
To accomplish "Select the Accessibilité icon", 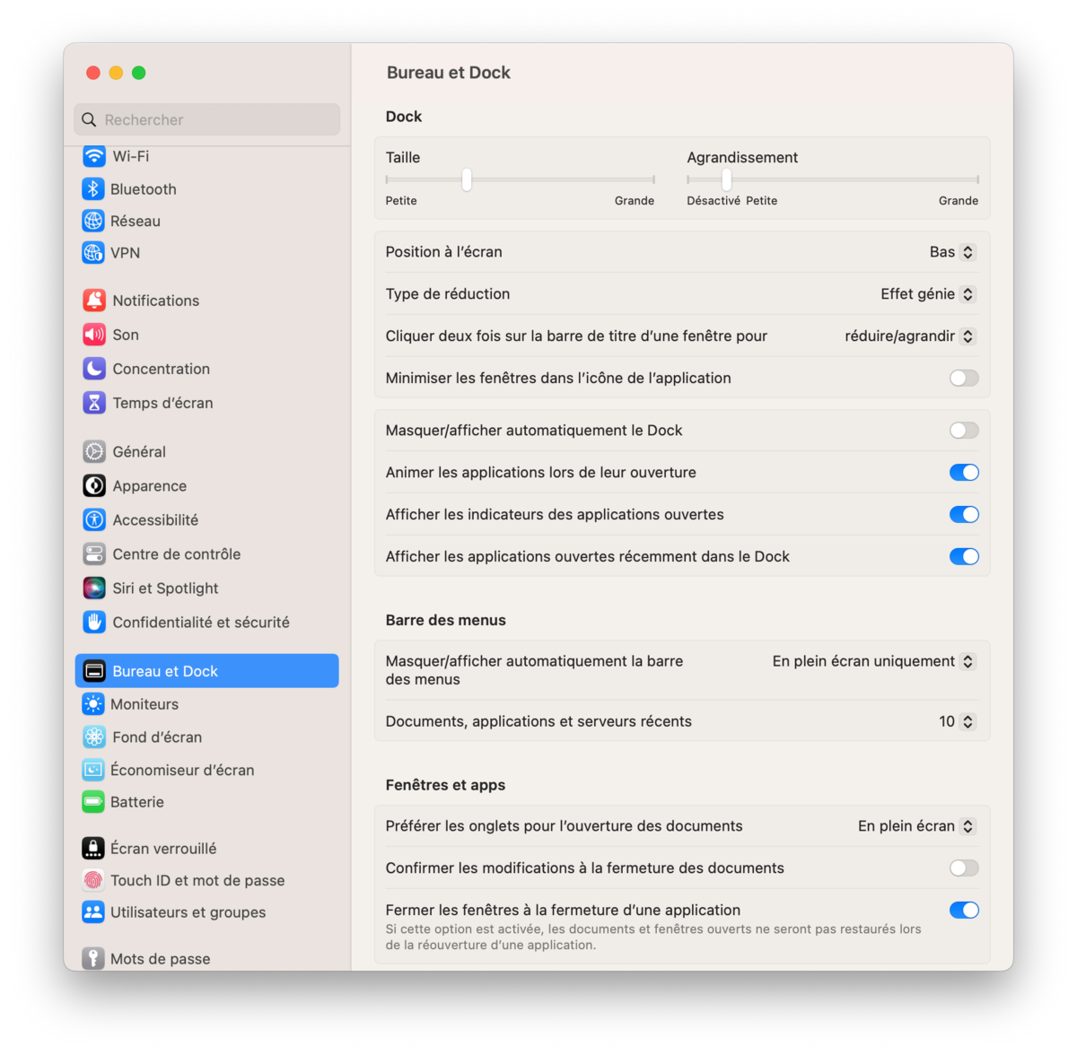I will click(x=94, y=519).
